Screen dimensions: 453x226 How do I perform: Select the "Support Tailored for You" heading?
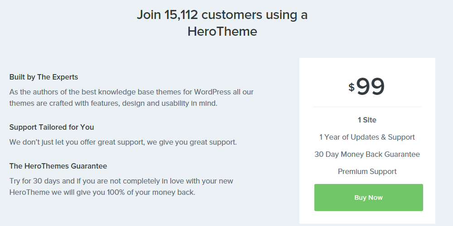click(x=52, y=127)
